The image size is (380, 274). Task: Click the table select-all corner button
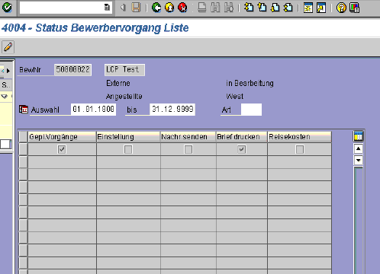tap(23, 137)
